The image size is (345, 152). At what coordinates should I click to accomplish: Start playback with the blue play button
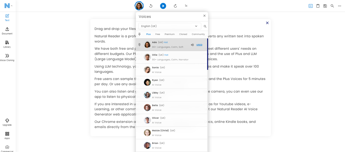[x=163, y=6]
